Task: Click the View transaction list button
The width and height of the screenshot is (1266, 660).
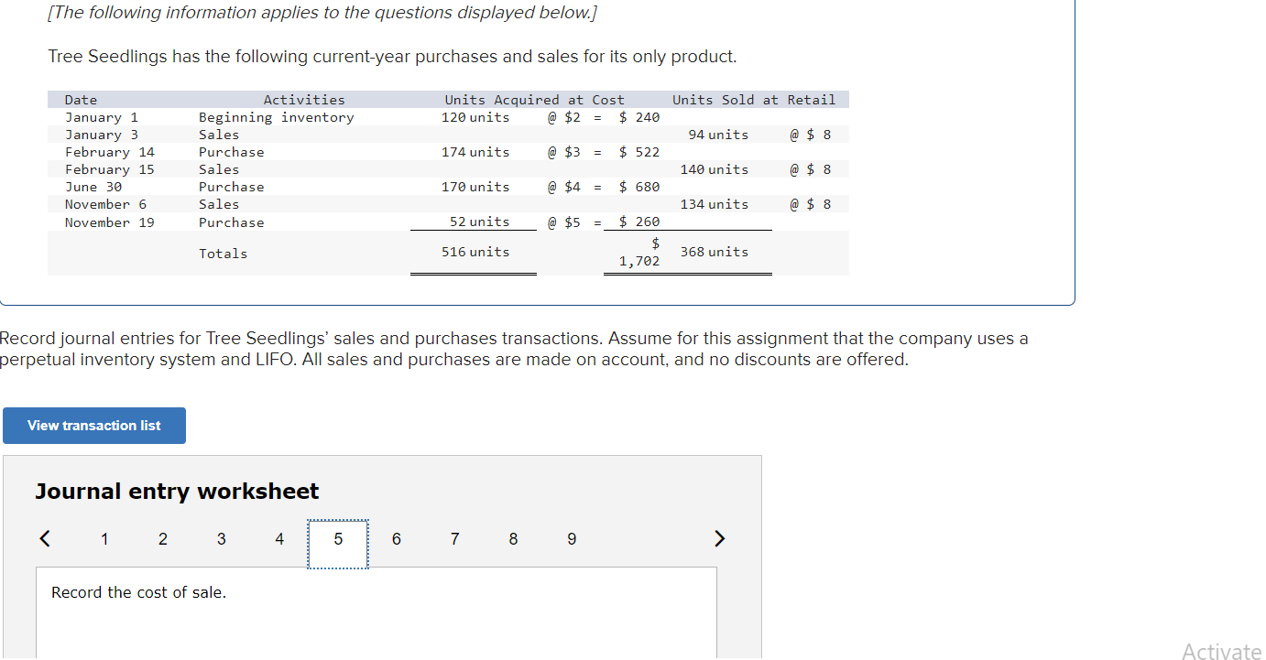Action: pyautogui.click(x=93, y=425)
